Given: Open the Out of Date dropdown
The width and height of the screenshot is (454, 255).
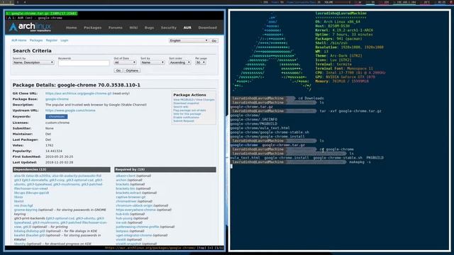Looking at the screenshot, I should [x=125, y=62].
